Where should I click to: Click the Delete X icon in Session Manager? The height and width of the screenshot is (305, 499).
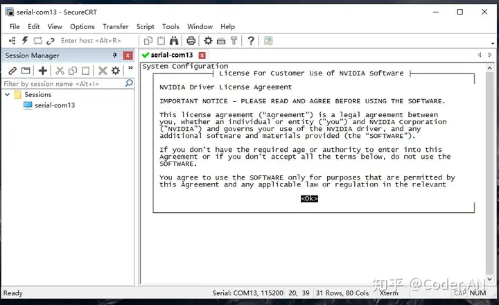tap(103, 71)
